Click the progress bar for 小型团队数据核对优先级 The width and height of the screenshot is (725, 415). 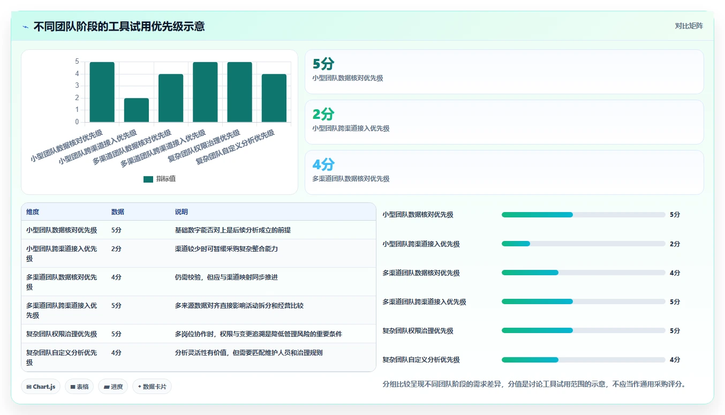[583, 215]
